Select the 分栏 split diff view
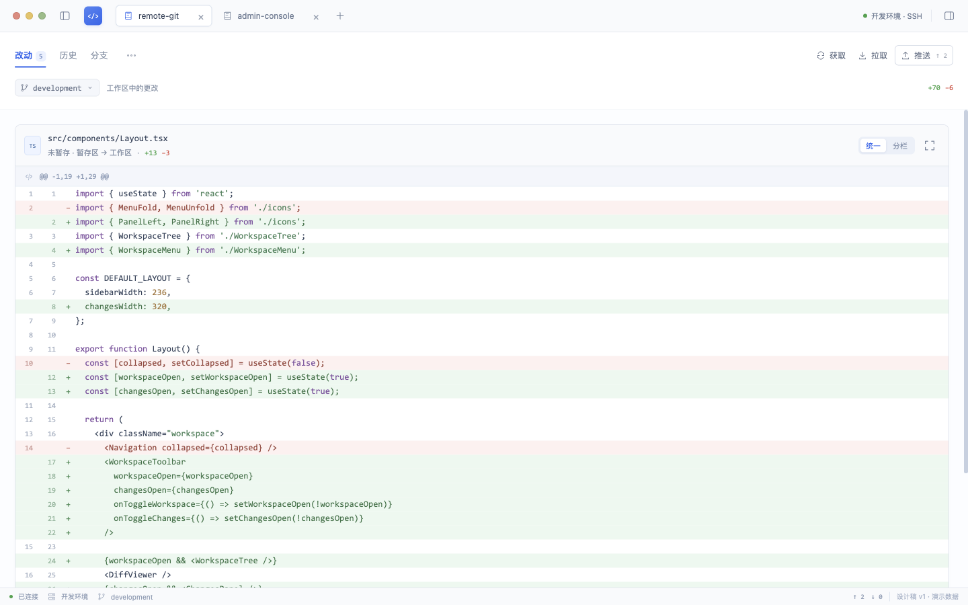Image resolution: width=968 pixels, height=605 pixels. click(x=900, y=146)
